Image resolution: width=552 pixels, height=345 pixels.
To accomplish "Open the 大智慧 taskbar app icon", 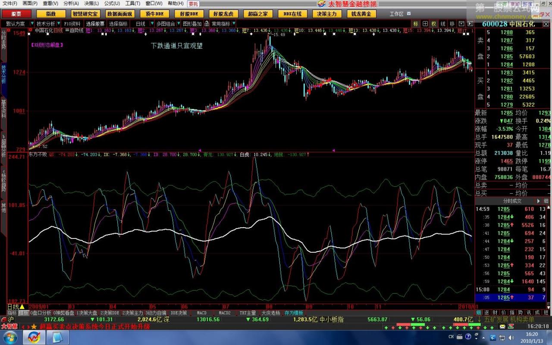I will 34,337.
